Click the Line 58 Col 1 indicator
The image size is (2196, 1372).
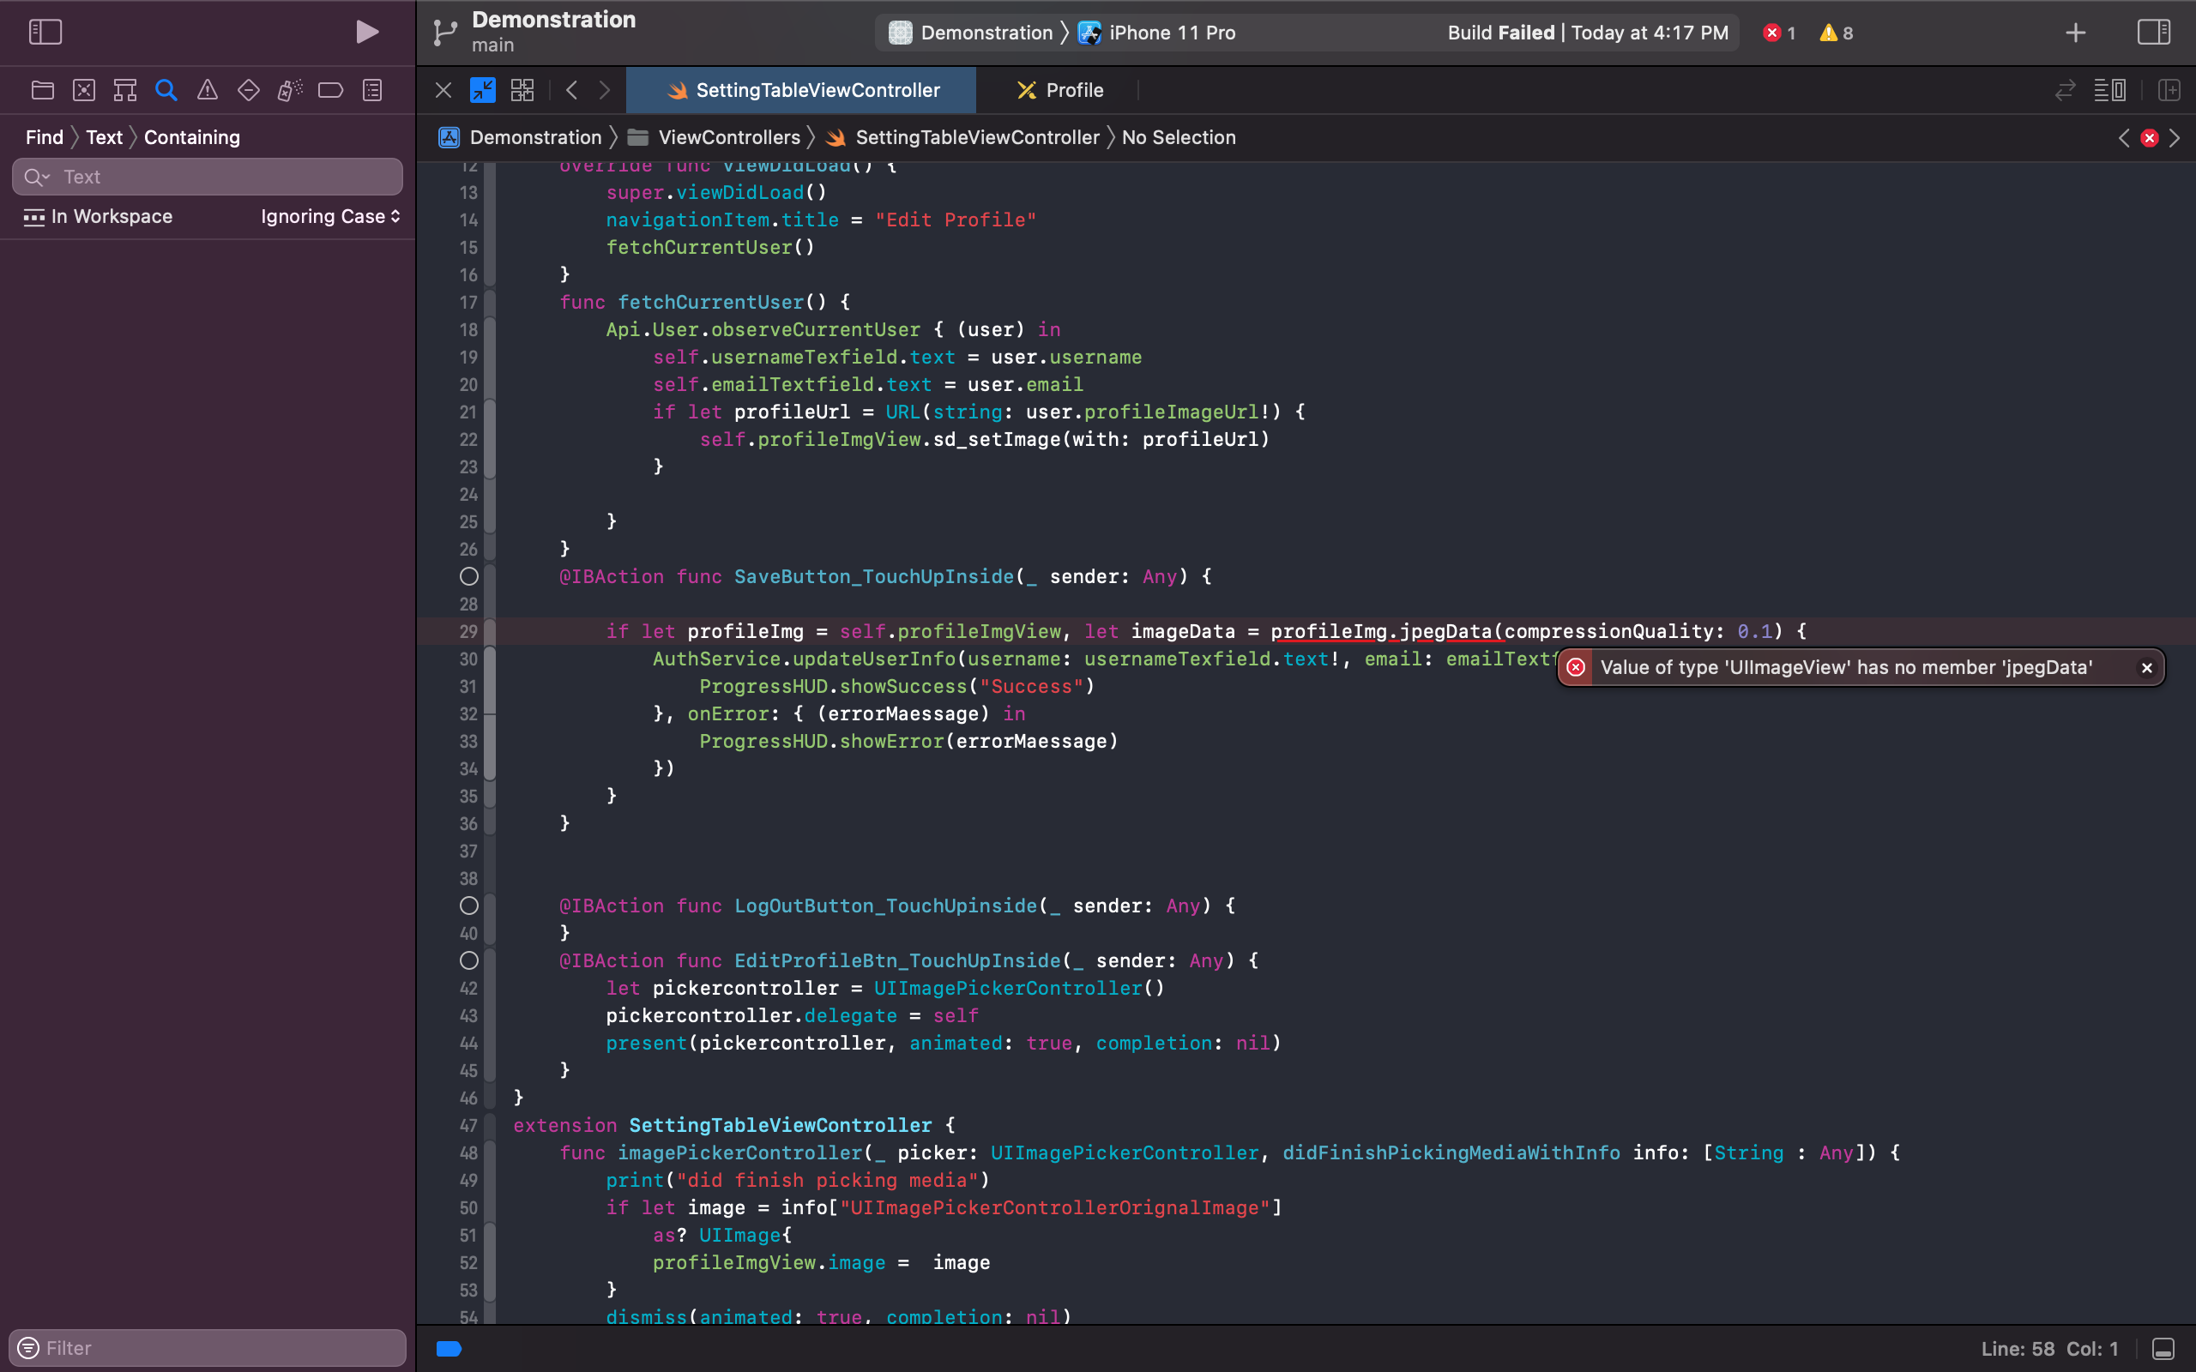(2049, 1348)
